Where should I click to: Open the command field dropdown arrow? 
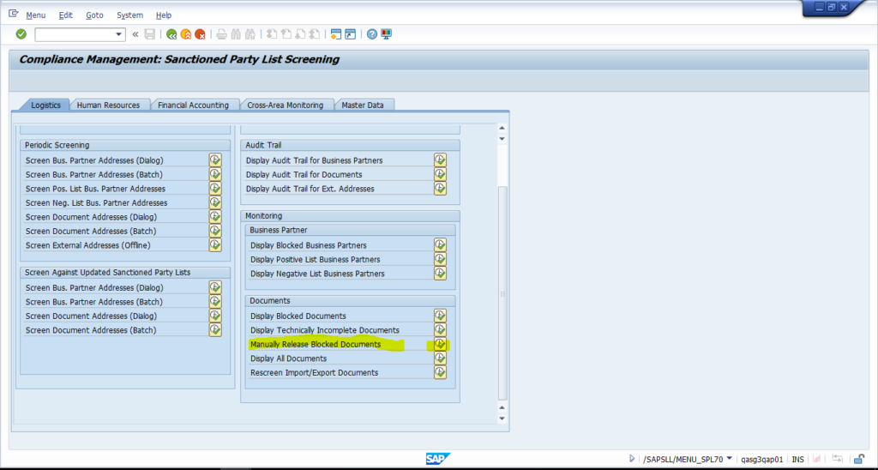pyautogui.click(x=118, y=34)
